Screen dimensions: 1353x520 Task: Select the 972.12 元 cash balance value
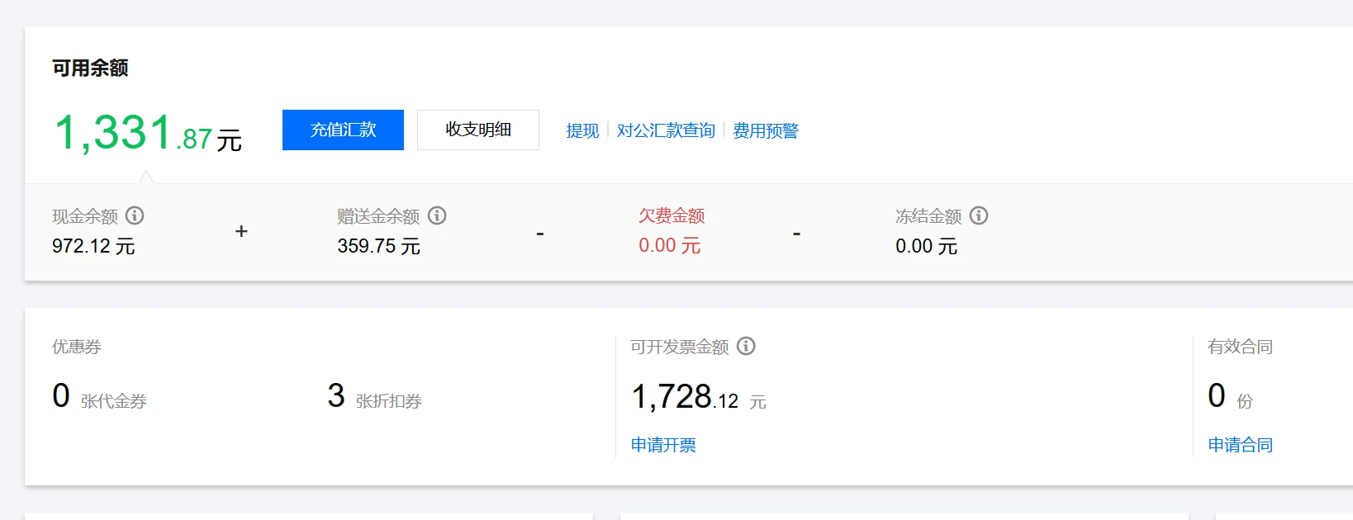[93, 246]
